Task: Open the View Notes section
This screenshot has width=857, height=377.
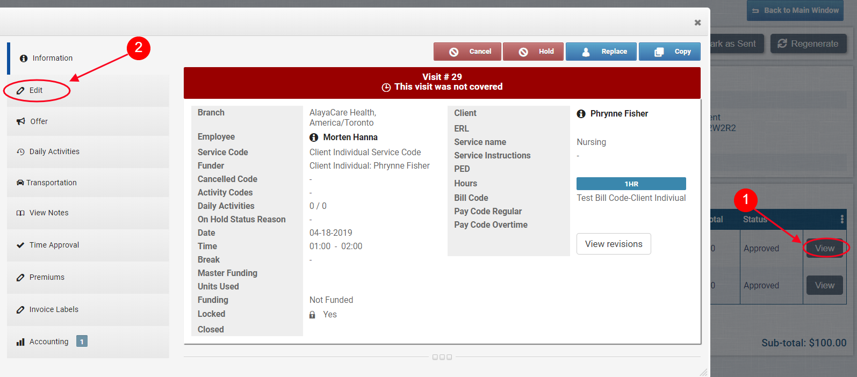Action: [49, 213]
